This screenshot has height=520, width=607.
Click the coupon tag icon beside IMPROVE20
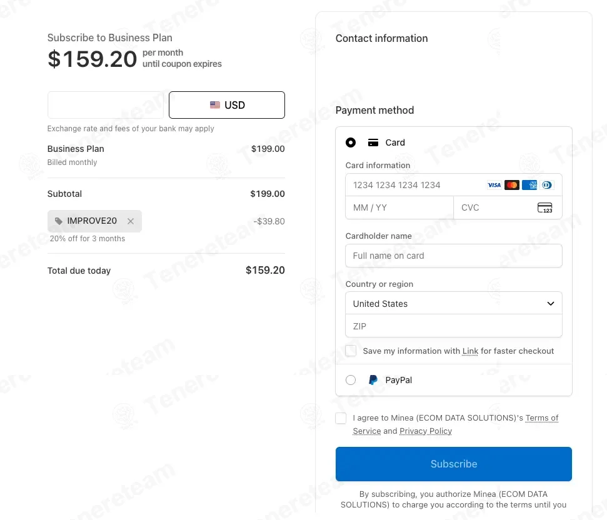click(59, 221)
